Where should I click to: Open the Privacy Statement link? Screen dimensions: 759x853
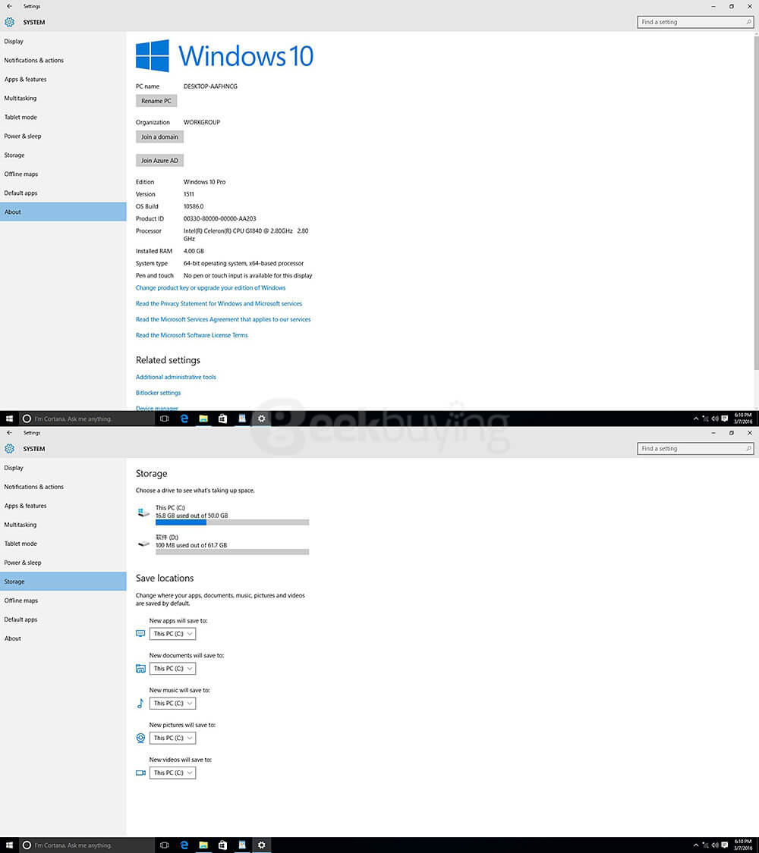pyautogui.click(x=219, y=303)
